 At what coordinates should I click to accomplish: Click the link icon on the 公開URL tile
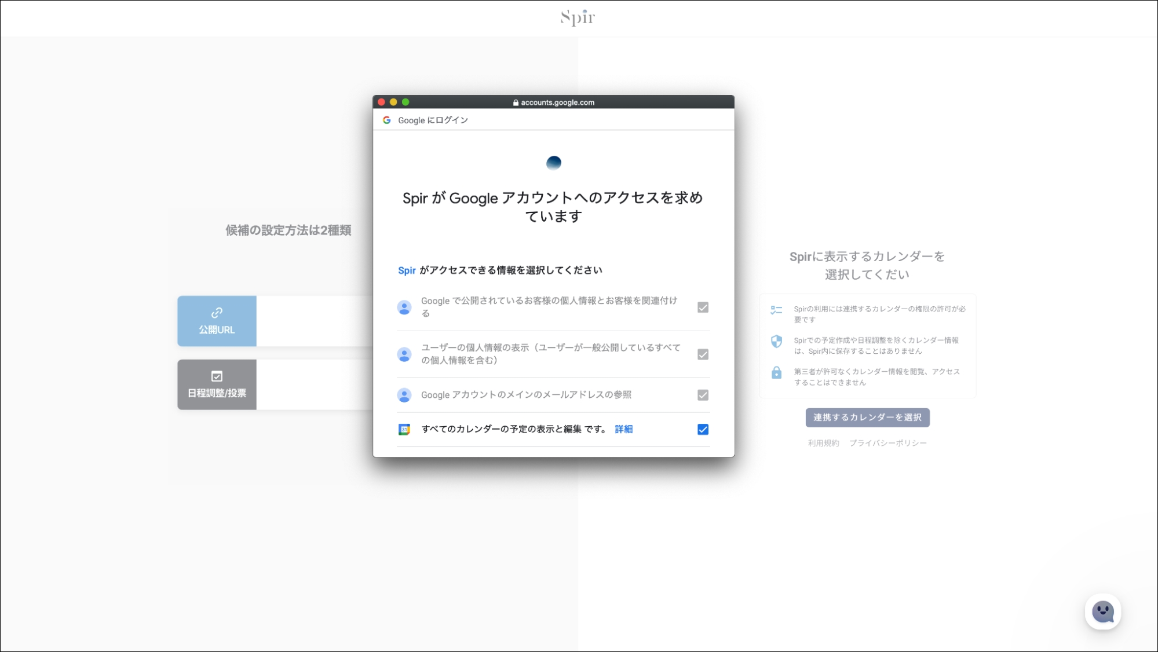[x=217, y=313]
